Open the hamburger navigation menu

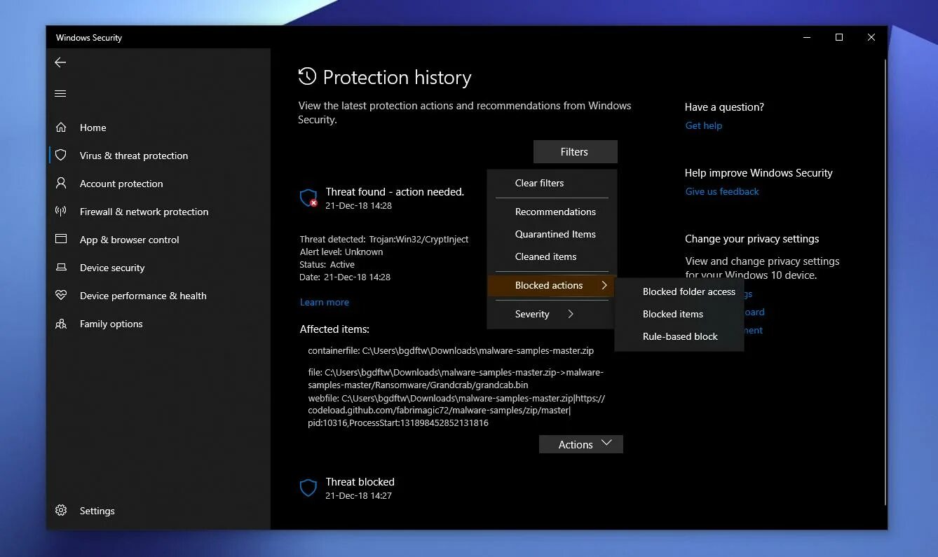[60, 93]
